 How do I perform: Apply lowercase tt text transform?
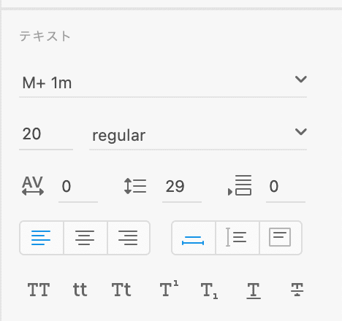pyautogui.click(x=80, y=290)
